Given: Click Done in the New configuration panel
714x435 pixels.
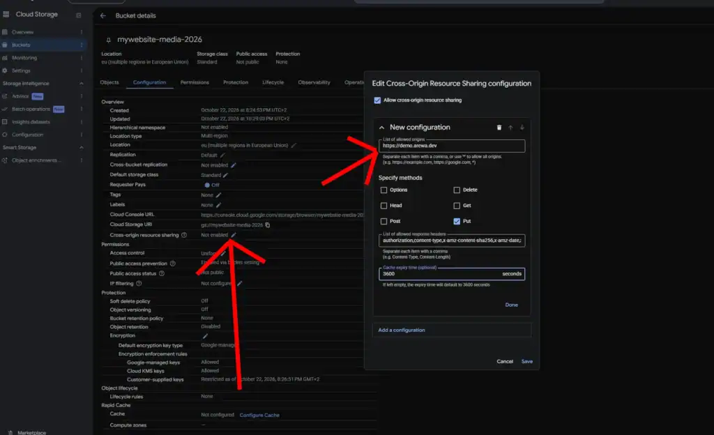Looking at the screenshot, I should click(x=511, y=305).
